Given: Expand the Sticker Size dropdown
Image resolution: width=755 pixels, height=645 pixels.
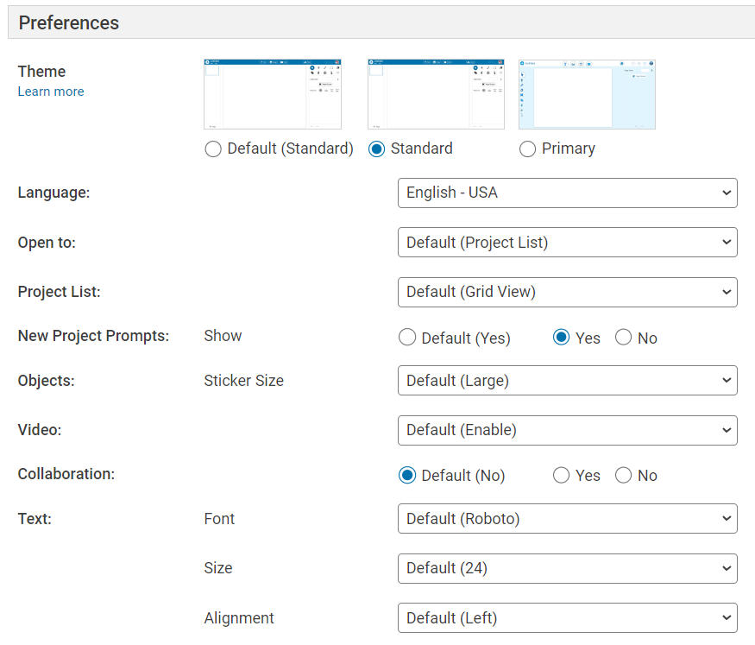Looking at the screenshot, I should tap(567, 381).
